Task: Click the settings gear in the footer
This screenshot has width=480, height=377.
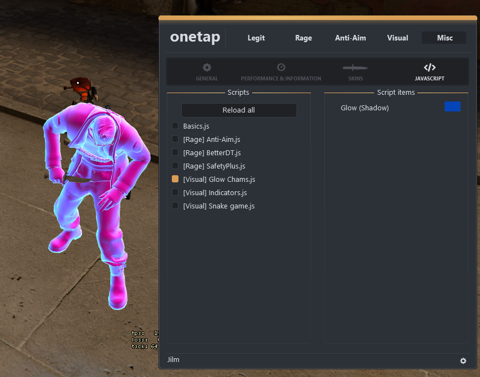Action: (463, 361)
